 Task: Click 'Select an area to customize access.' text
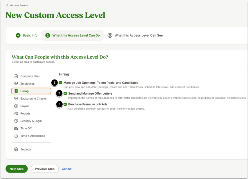point(33,62)
